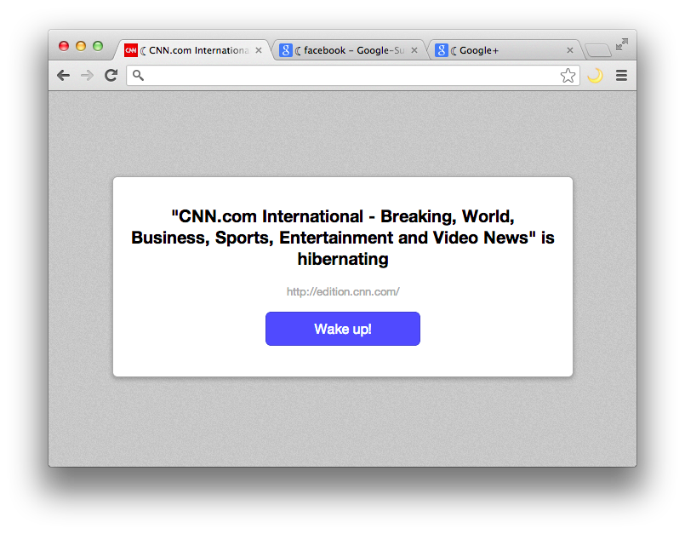The height and width of the screenshot is (534, 685).
Task: Open a new tab with the new-tab button
Action: click(598, 50)
